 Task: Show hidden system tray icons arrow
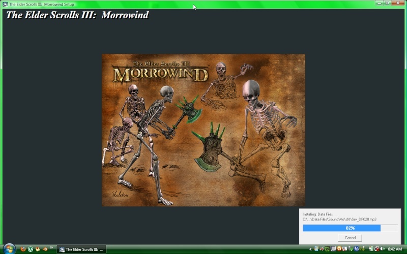(310, 249)
